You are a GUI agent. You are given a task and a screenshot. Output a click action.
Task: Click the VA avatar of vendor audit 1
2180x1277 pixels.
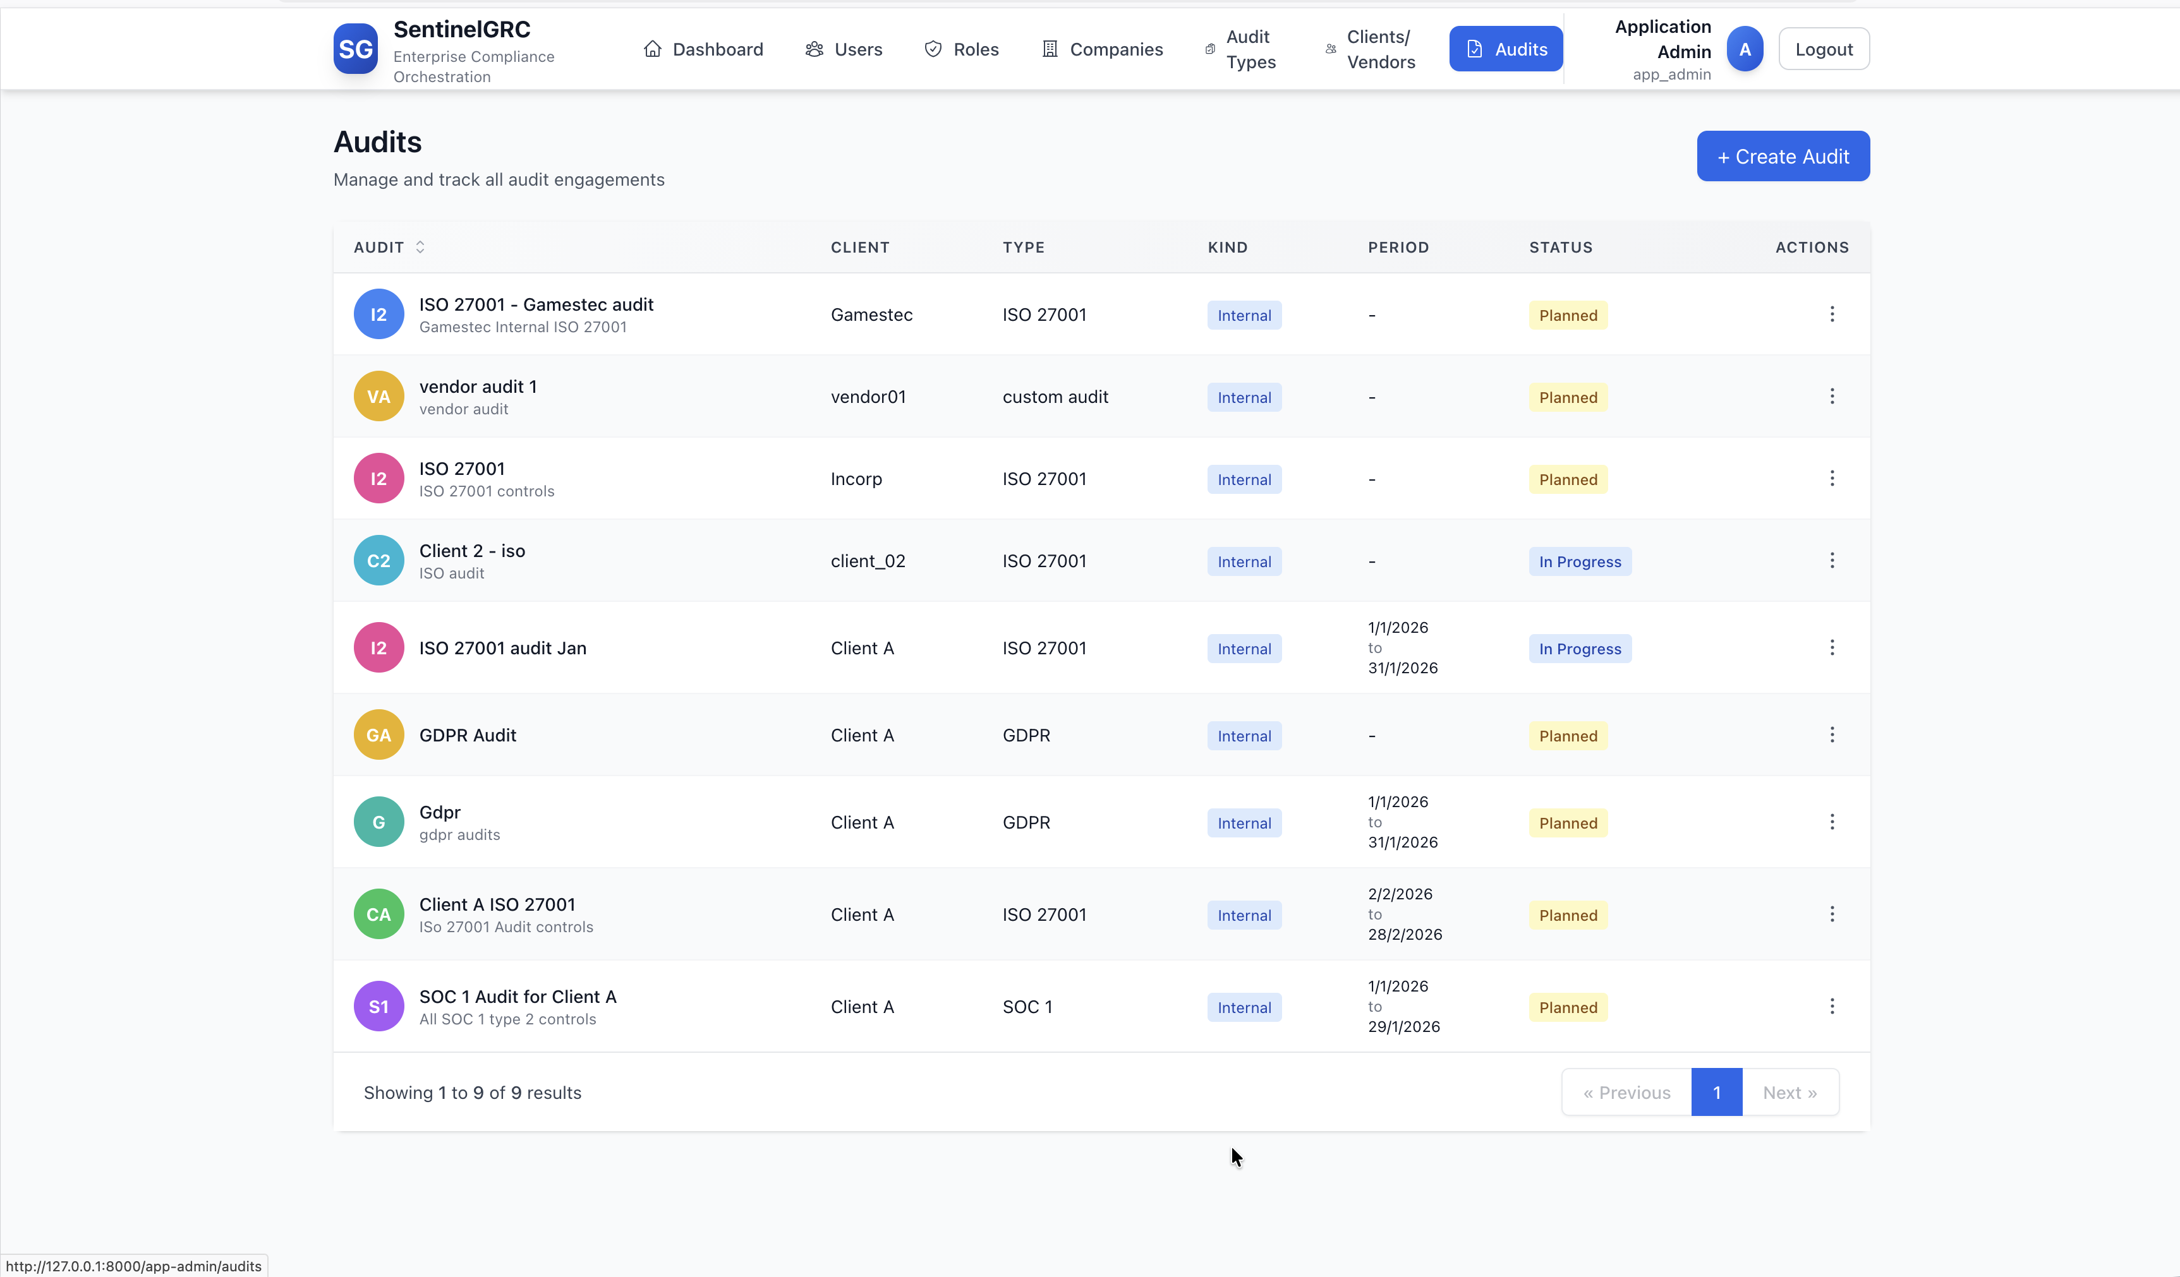pos(379,397)
